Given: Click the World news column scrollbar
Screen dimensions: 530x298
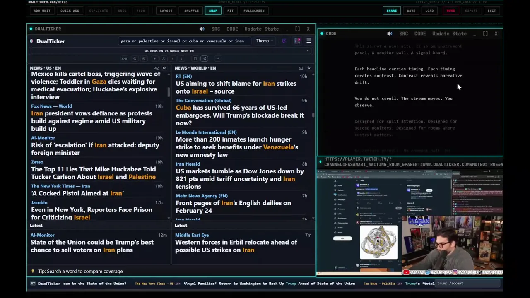Looking at the screenshot, I should (x=313, y=115).
